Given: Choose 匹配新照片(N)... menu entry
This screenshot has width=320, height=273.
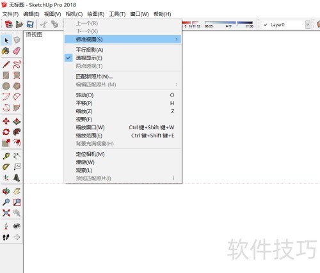Looking at the screenshot, I should (x=123, y=77).
